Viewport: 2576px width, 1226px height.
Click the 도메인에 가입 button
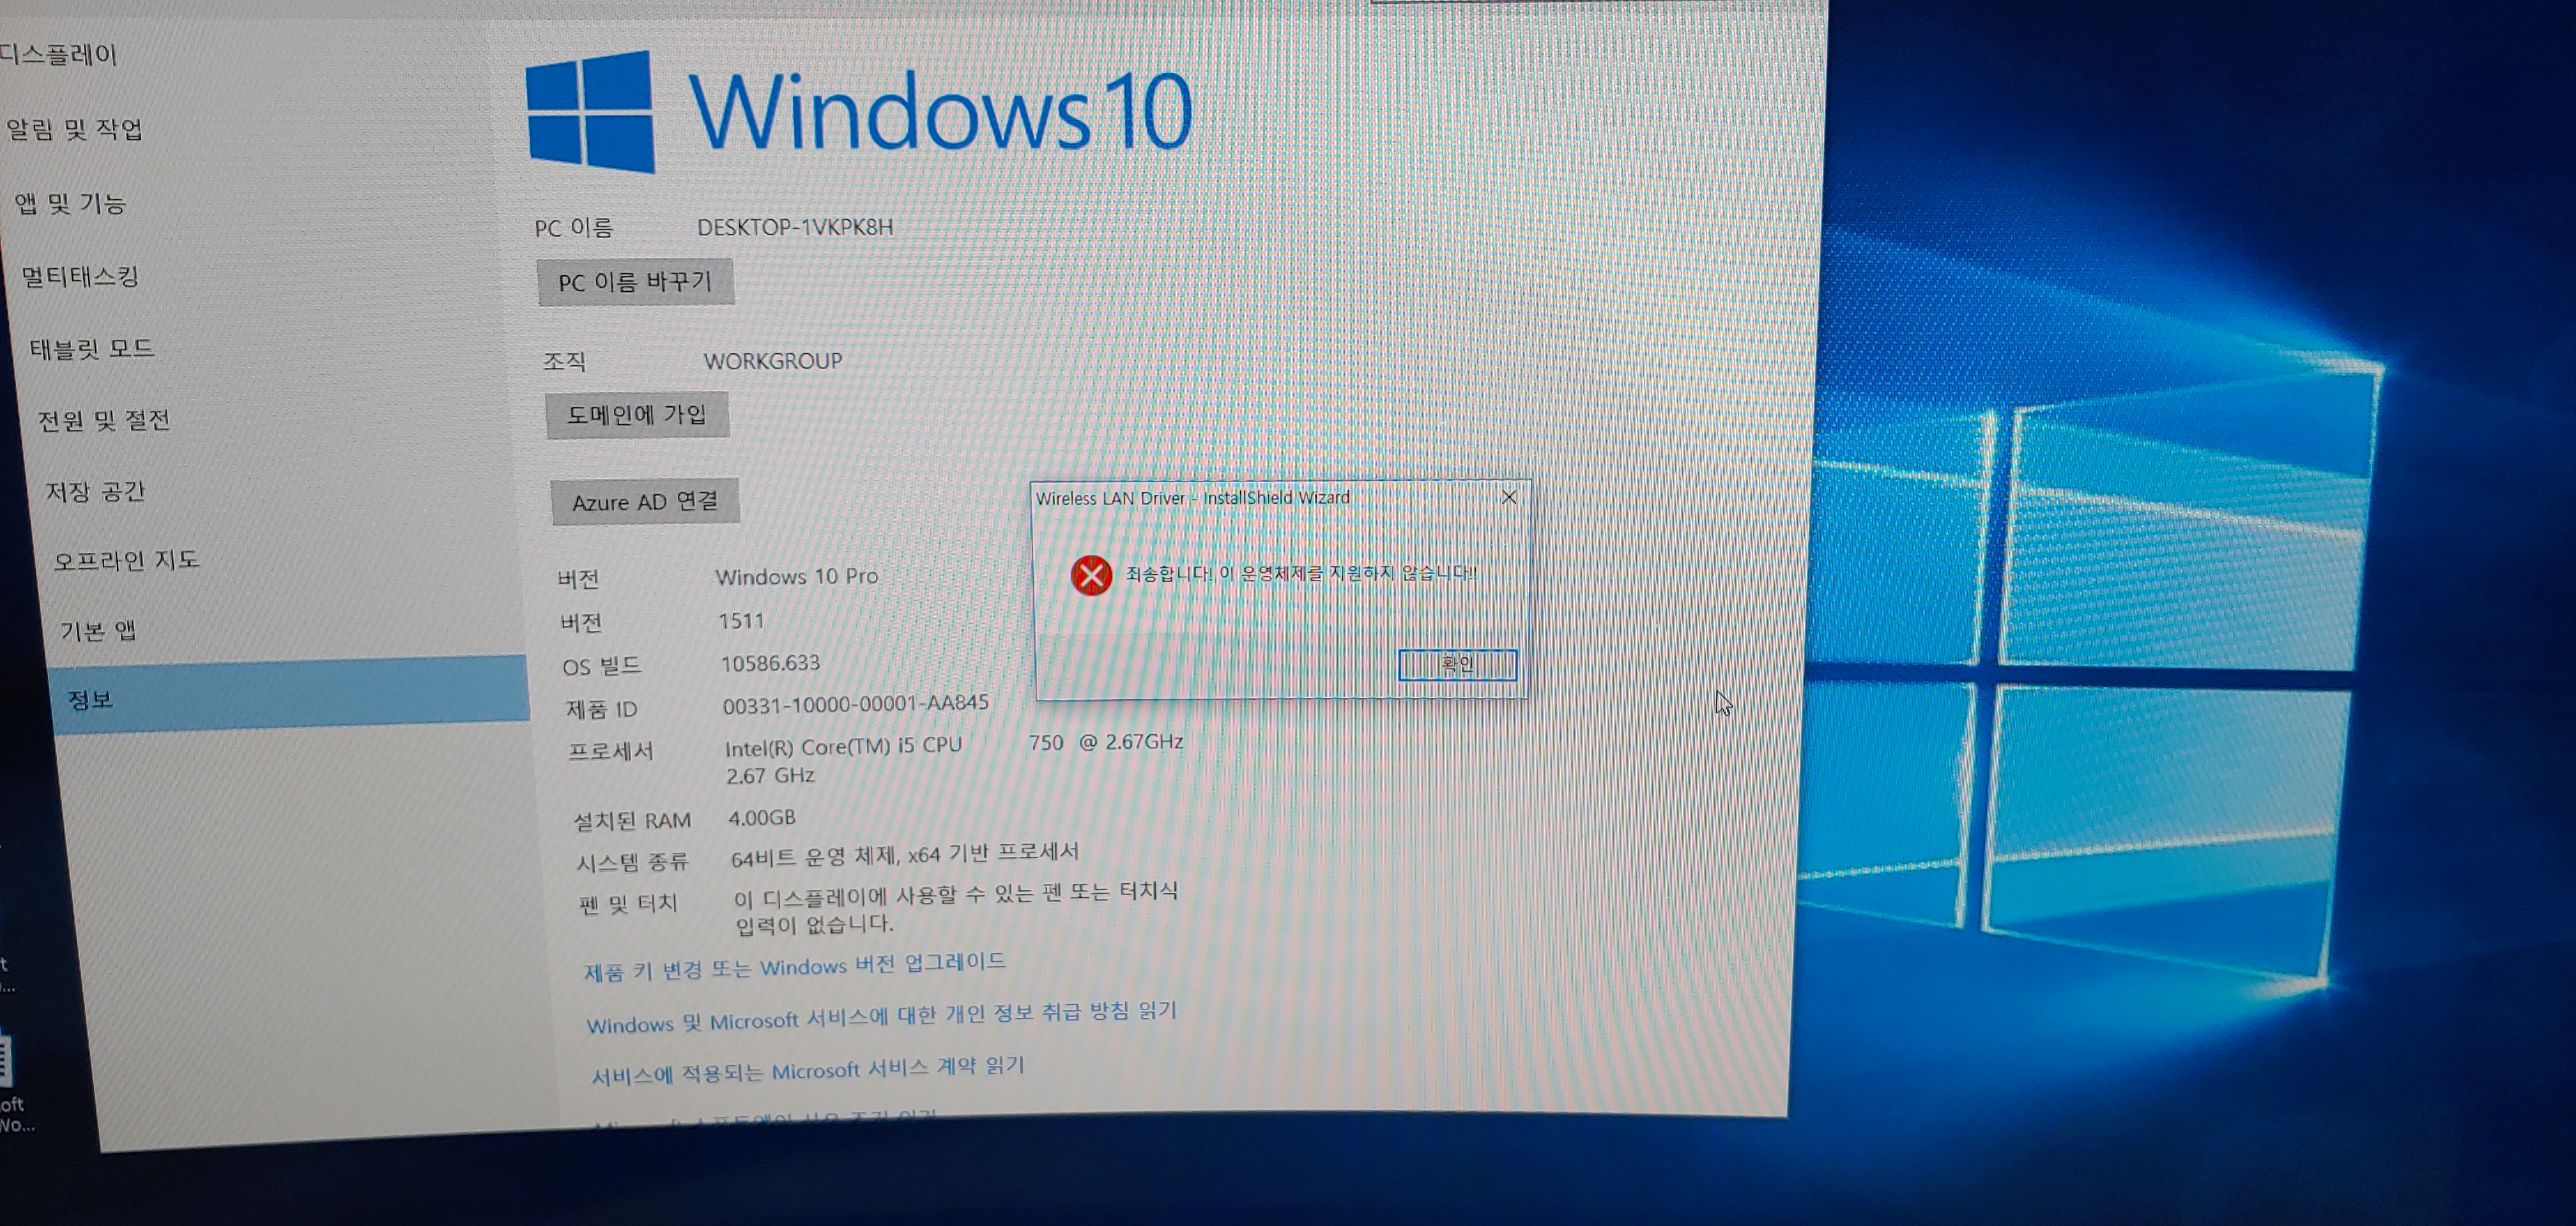(x=637, y=416)
